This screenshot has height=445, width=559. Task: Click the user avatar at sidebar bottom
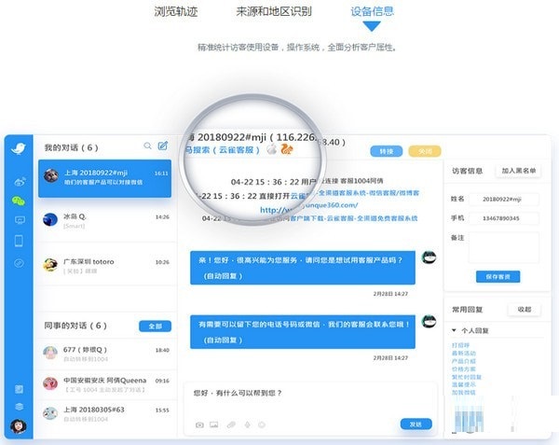click(x=19, y=426)
